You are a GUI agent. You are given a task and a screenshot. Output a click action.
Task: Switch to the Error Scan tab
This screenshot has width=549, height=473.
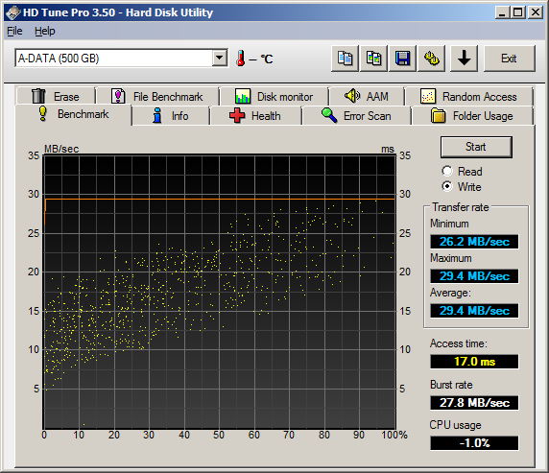click(356, 116)
